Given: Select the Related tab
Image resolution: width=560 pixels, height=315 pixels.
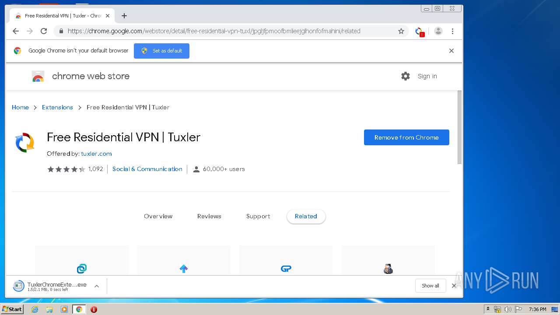Looking at the screenshot, I should coord(306,216).
